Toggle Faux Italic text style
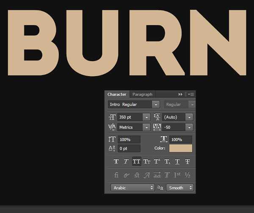The height and width of the screenshot is (213, 254). click(x=126, y=161)
